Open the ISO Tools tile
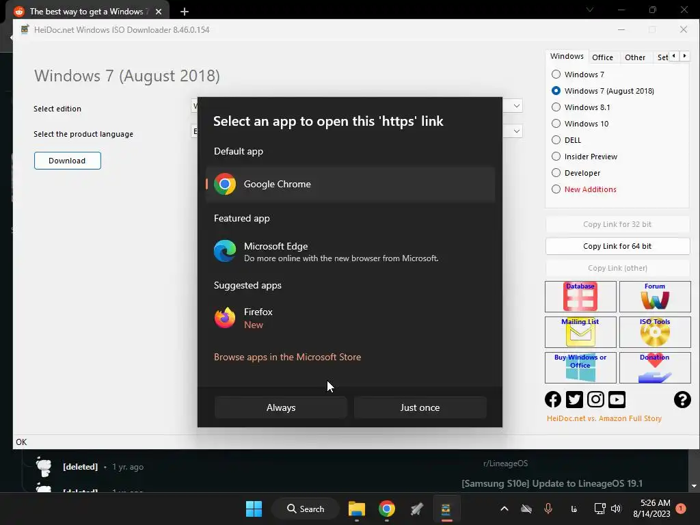700x525 pixels. 655,332
